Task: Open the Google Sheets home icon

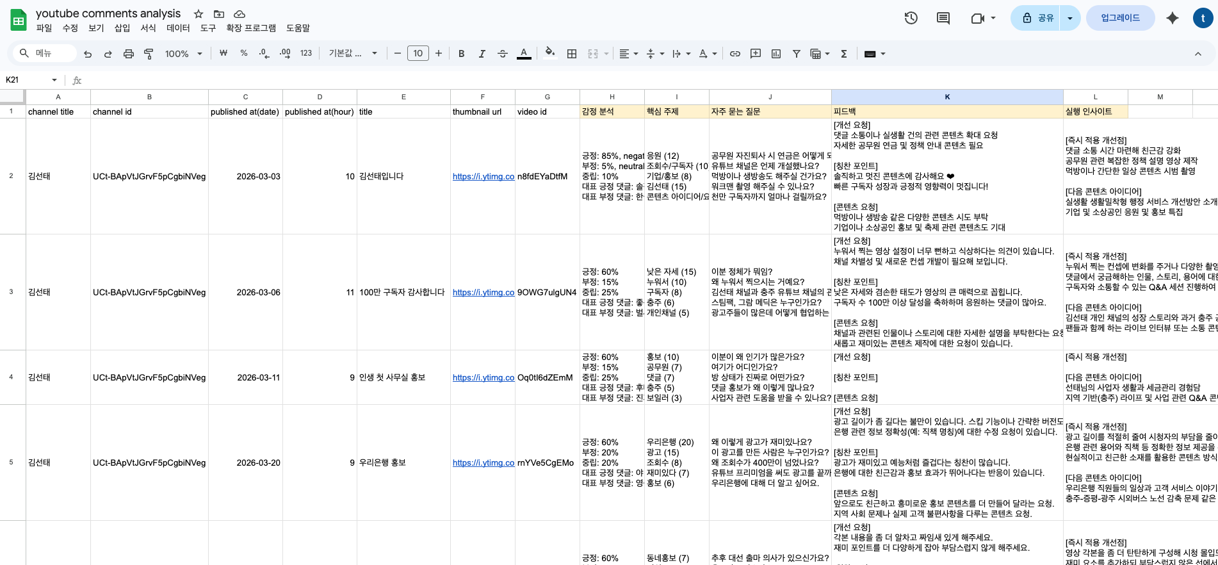Action: coord(19,20)
